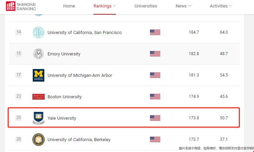Click the Emory University crest logo
Screen dimensions: 254x152
pos(39,54)
